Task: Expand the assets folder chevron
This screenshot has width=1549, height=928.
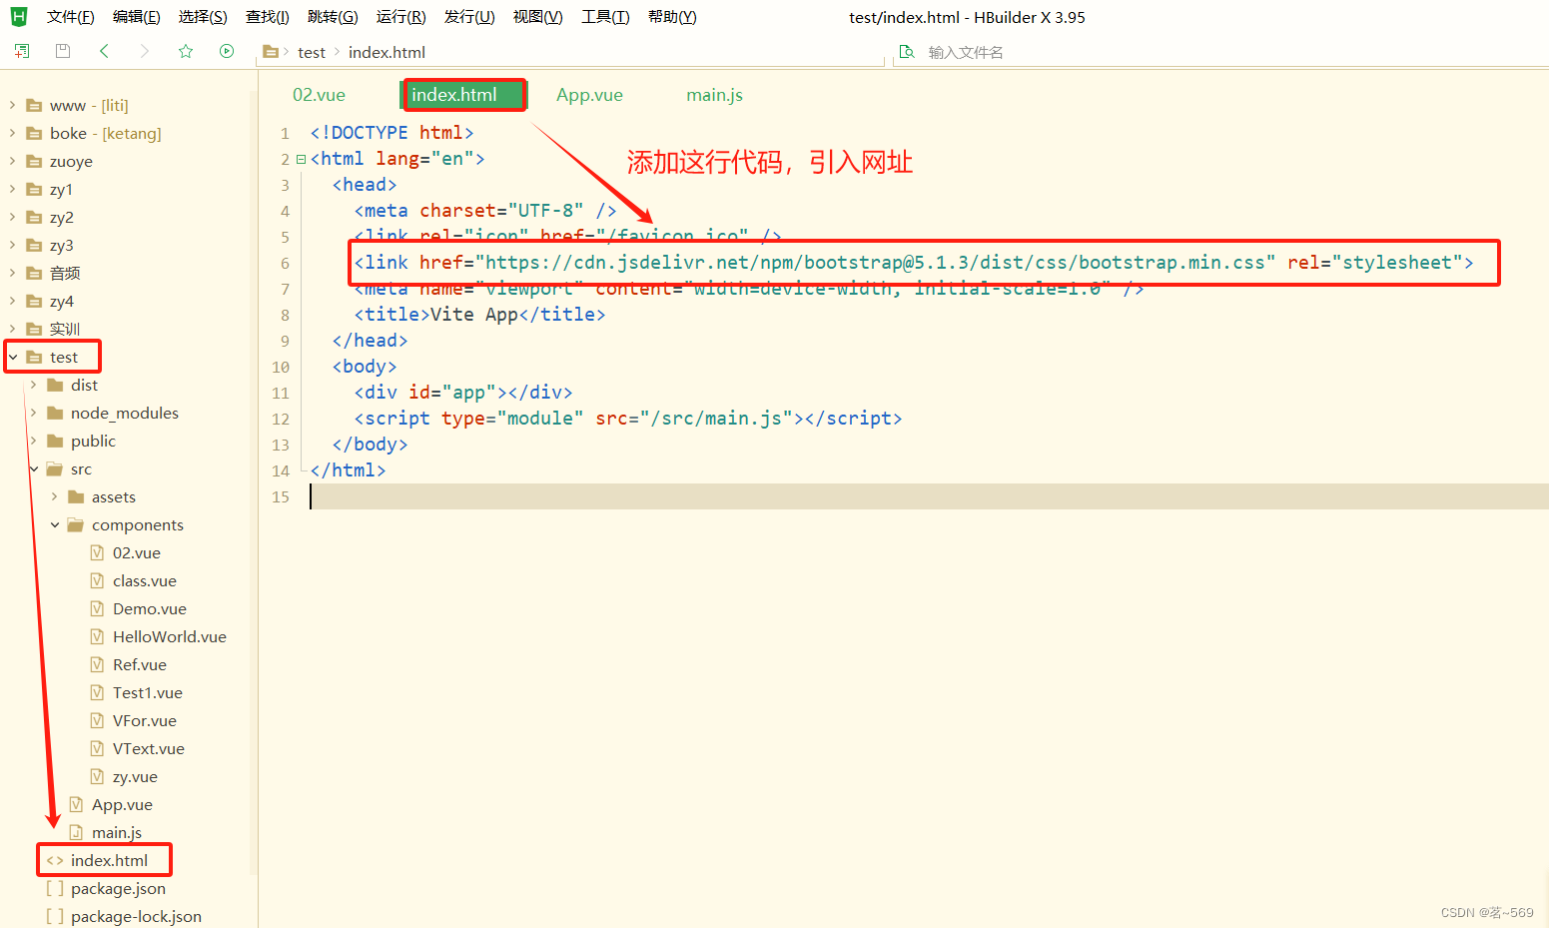Action: [x=55, y=496]
